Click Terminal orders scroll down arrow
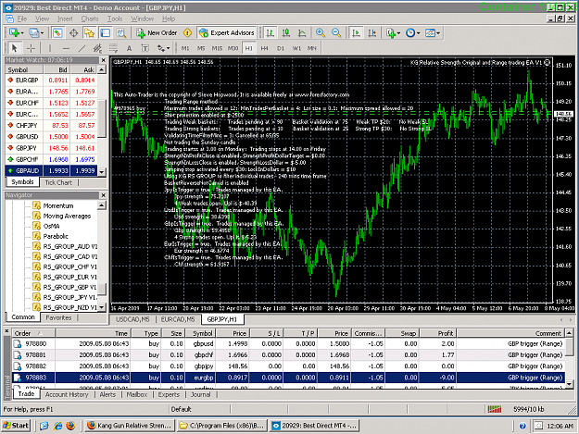The width and height of the screenshot is (579, 434). tap(570, 384)
